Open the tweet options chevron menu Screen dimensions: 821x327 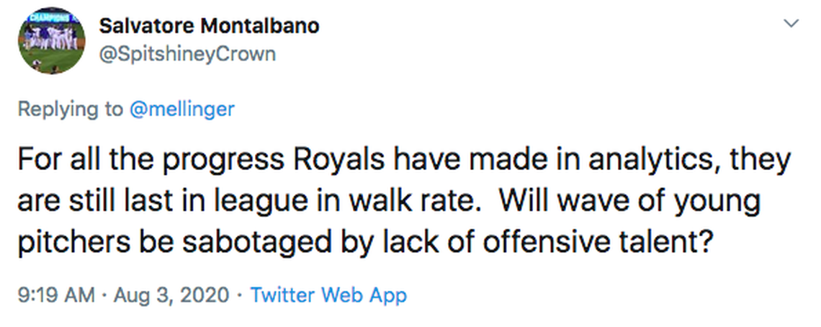(791, 24)
